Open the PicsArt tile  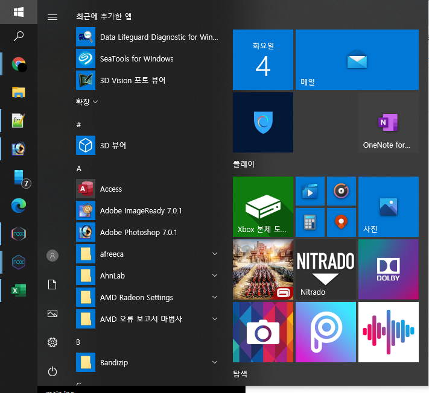[326, 332]
